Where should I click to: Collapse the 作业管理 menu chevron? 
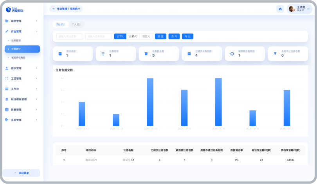(36, 31)
